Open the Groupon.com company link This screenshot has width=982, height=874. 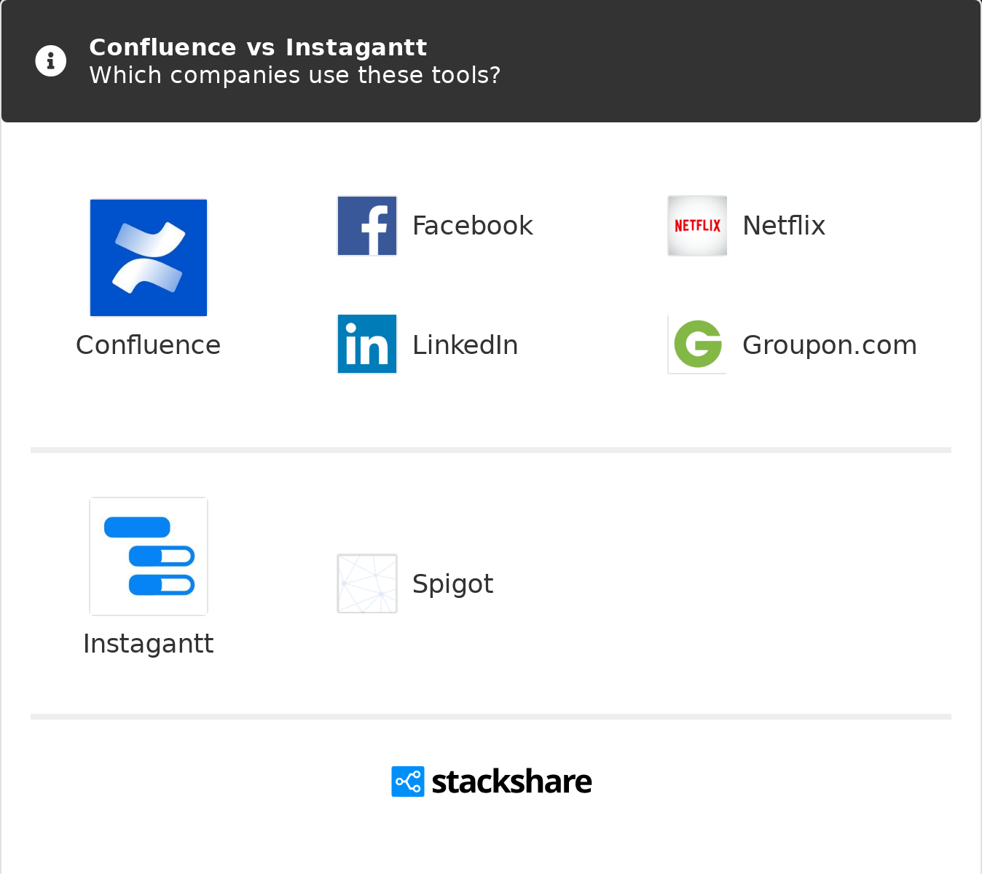(x=829, y=345)
